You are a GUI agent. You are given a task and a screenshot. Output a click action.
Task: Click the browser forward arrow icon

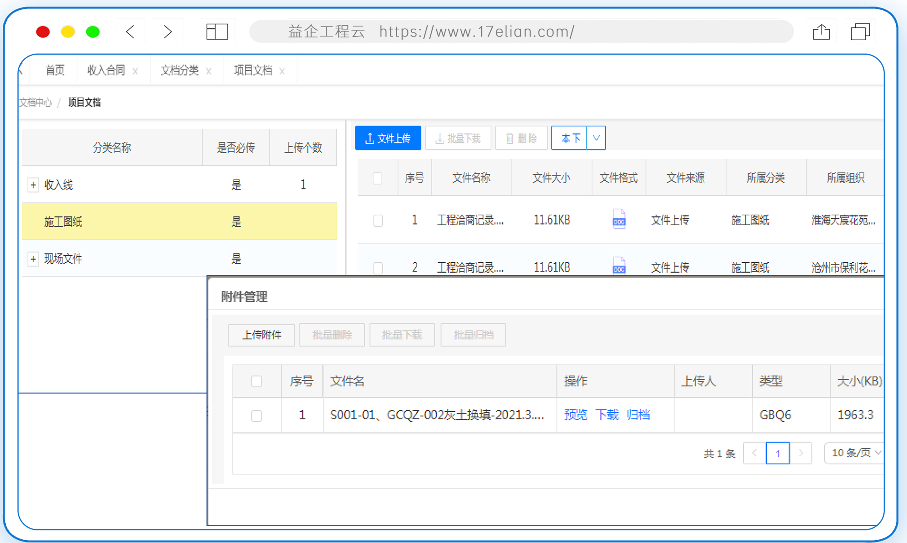(168, 31)
